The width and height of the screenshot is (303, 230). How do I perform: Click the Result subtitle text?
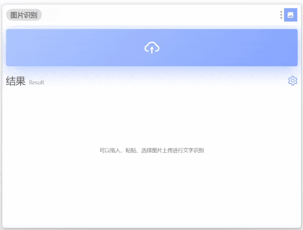[37, 83]
